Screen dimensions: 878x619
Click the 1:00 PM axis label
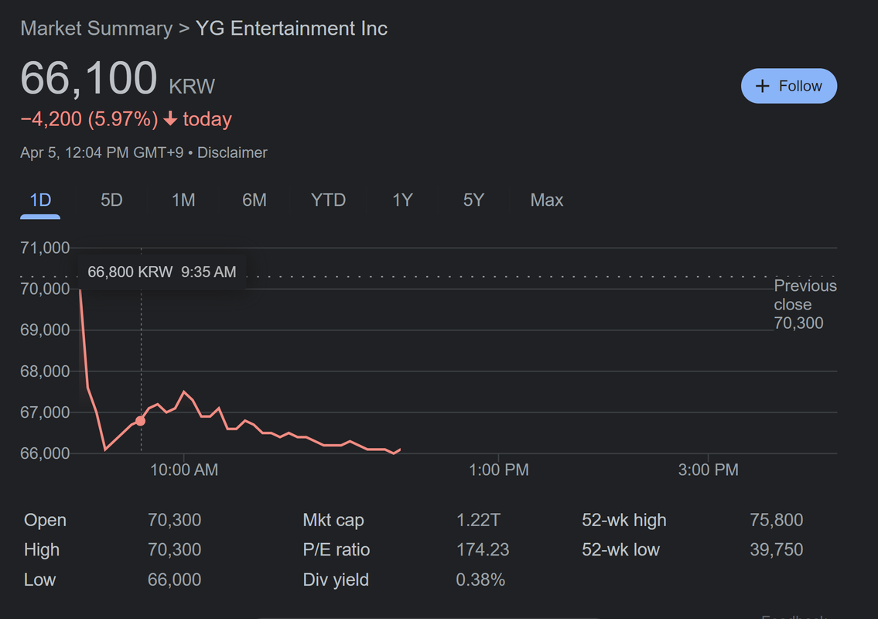click(x=498, y=470)
